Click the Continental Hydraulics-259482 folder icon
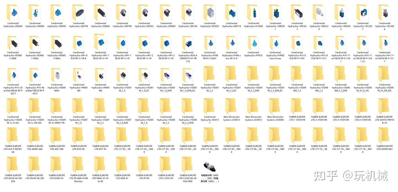The image size is (398, 192). pyautogui.click(x=57, y=12)
